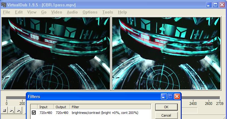
Task: Open the Audio menu
Action: (72, 12)
